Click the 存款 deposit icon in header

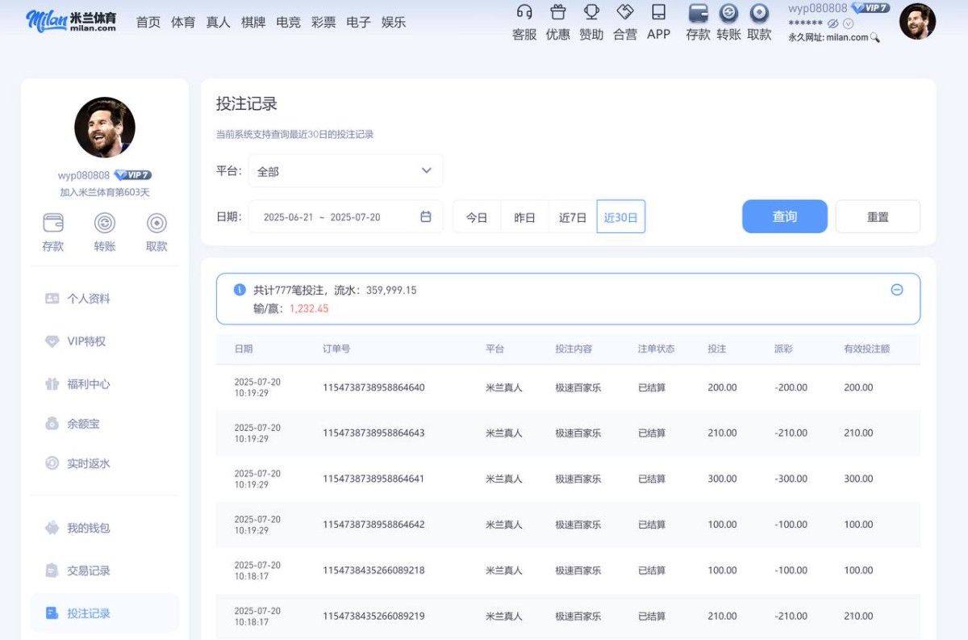(x=698, y=13)
